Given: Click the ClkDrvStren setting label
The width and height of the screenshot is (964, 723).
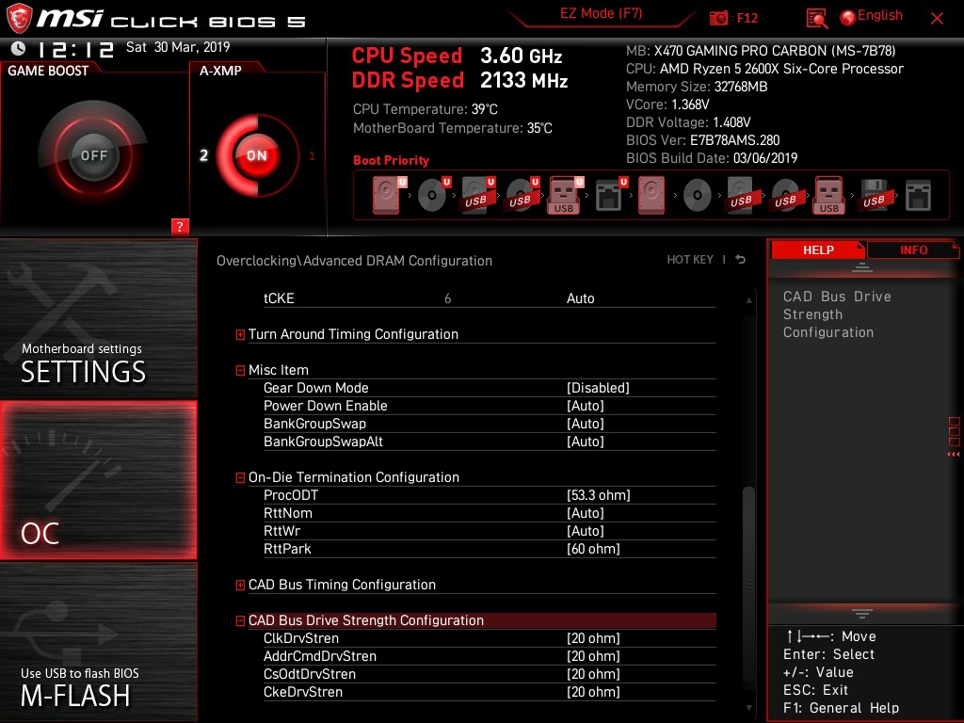Looking at the screenshot, I should pos(301,639).
